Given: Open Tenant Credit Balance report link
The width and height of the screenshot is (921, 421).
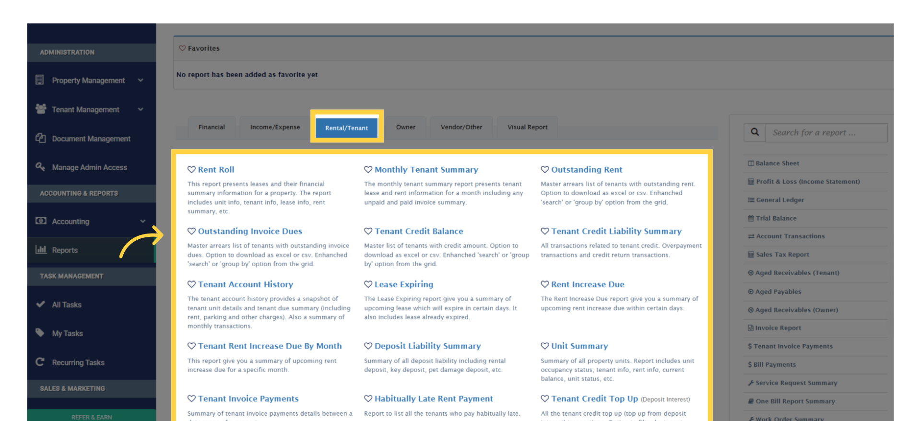Looking at the screenshot, I should (x=419, y=231).
